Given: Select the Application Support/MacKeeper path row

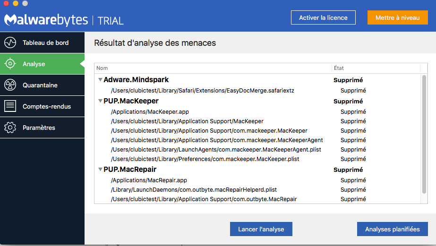Looking at the screenshot, I should [x=257, y=121].
